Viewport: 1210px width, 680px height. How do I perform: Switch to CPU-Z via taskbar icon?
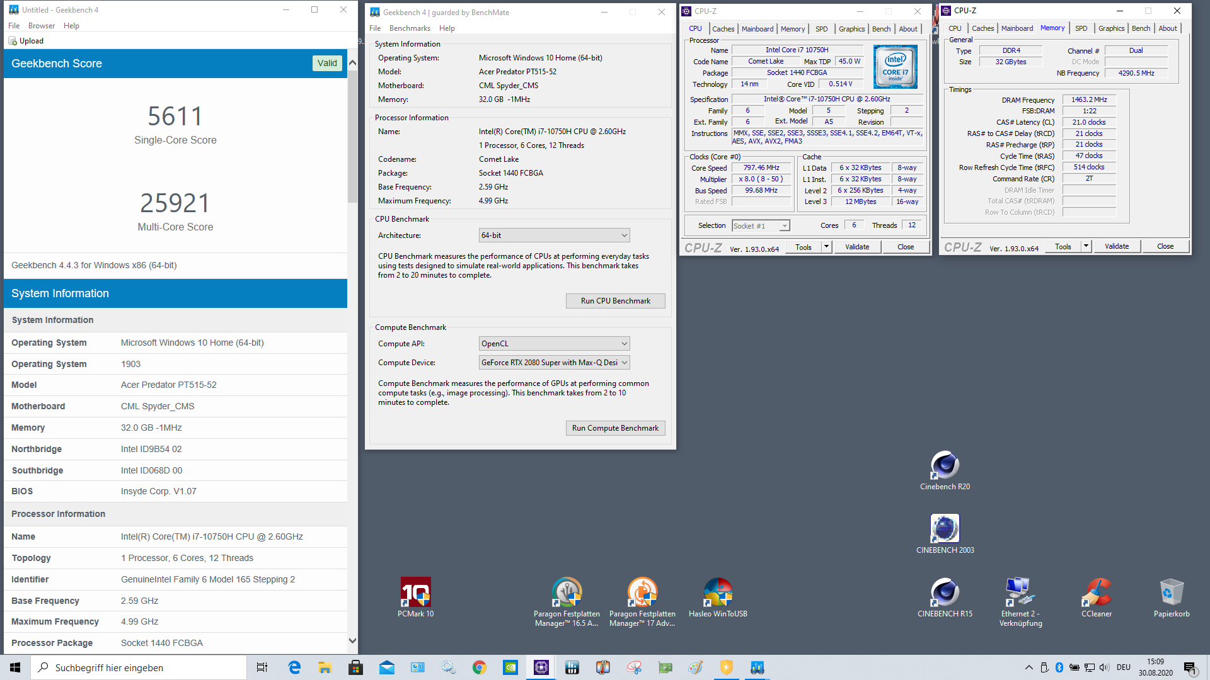tap(541, 667)
